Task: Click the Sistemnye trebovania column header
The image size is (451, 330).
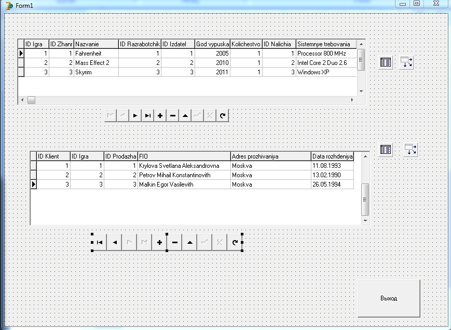Action: click(326, 44)
